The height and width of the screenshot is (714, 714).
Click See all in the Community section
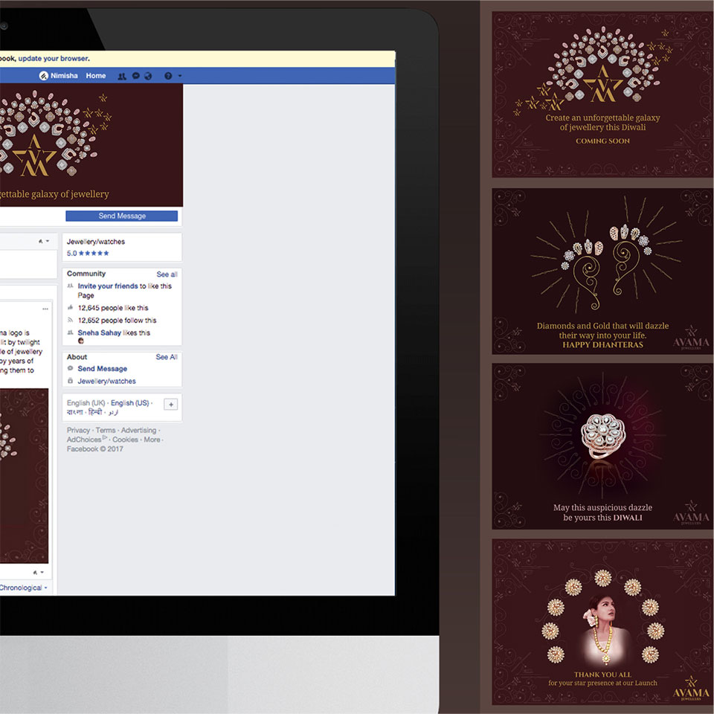pyautogui.click(x=167, y=274)
